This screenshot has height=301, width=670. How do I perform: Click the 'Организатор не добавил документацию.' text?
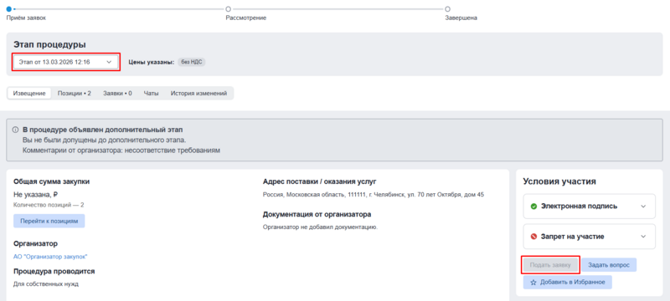pyautogui.click(x=320, y=227)
